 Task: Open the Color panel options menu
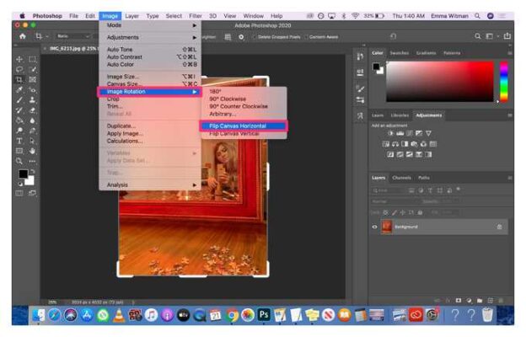pyautogui.click(x=509, y=53)
